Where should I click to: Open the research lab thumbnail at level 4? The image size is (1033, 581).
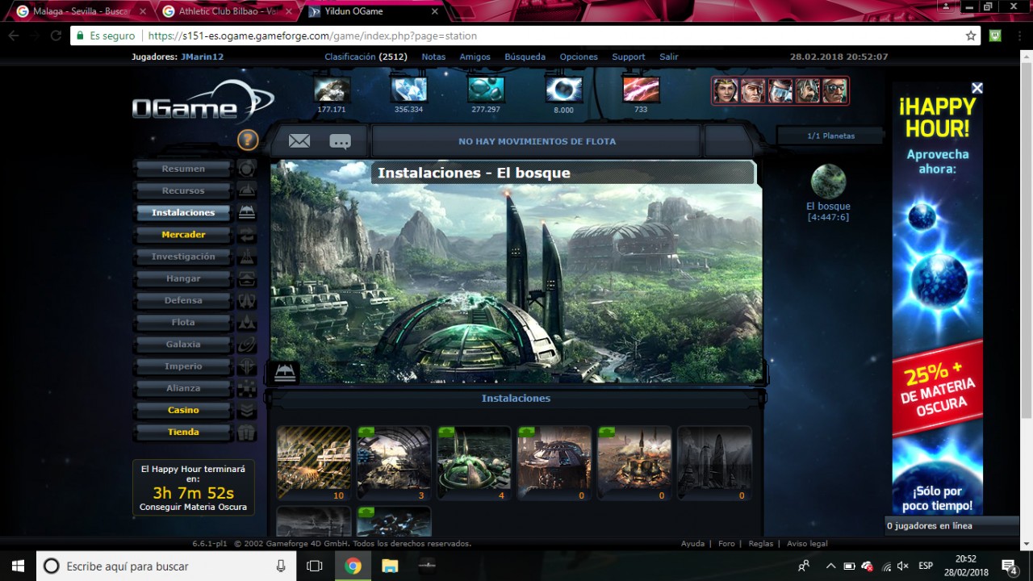tap(474, 464)
